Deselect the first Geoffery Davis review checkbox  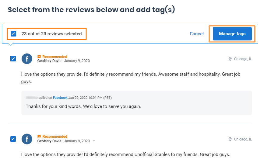point(13,59)
